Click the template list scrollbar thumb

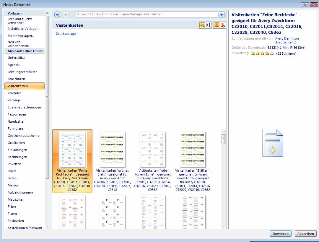coord(224,139)
